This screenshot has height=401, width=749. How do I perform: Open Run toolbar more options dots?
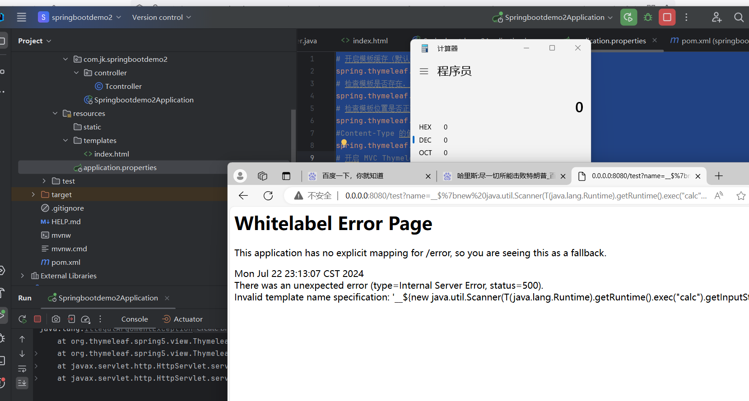click(x=100, y=319)
